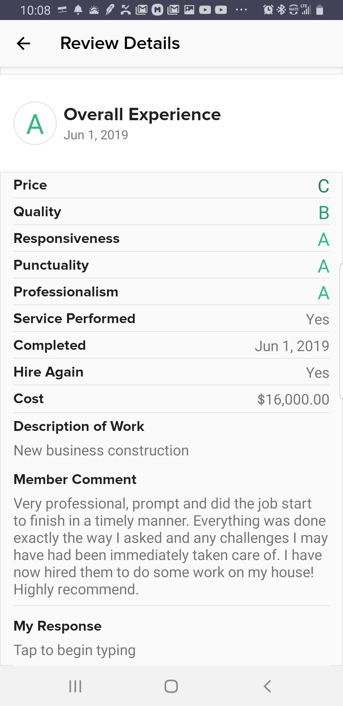
Task: Tap the Overall Experience grade A badge
Action: pos(35,123)
